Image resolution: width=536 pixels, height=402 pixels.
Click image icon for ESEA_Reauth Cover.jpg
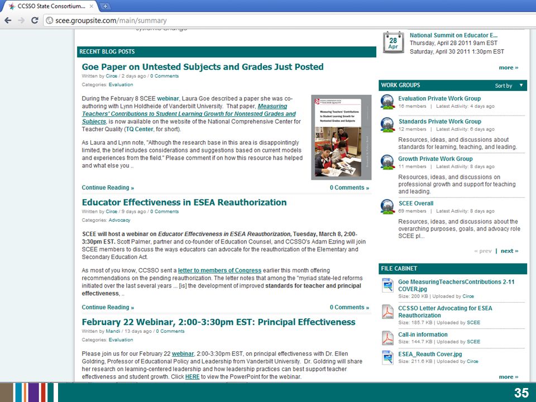tap(387, 357)
